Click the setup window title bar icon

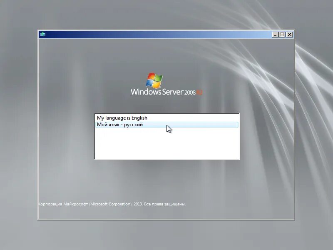[x=43, y=34]
